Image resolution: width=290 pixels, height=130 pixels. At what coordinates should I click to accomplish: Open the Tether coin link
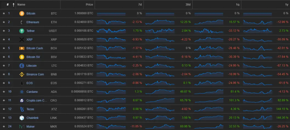(30, 31)
